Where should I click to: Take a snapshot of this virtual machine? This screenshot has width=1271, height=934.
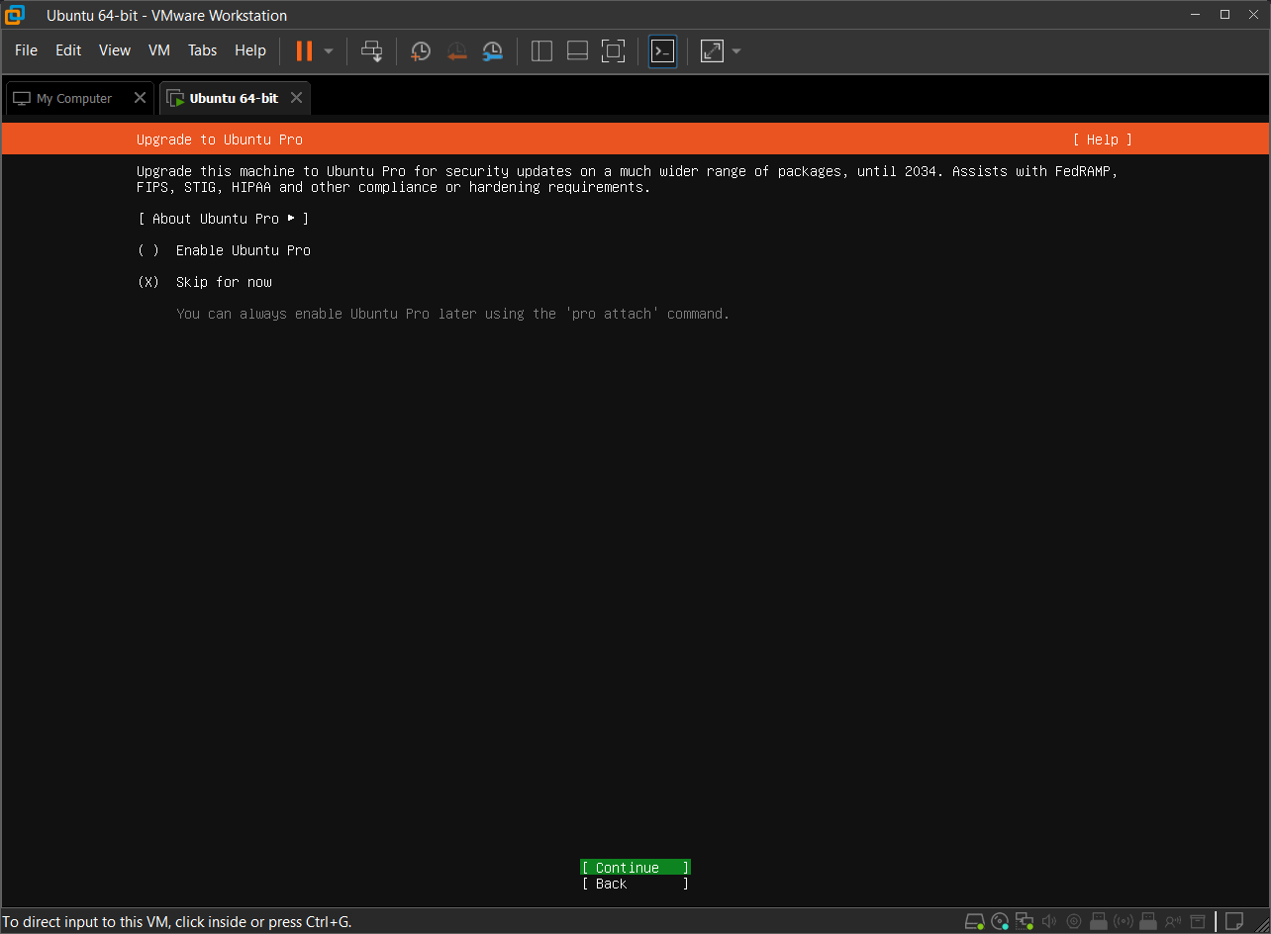pos(421,51)
